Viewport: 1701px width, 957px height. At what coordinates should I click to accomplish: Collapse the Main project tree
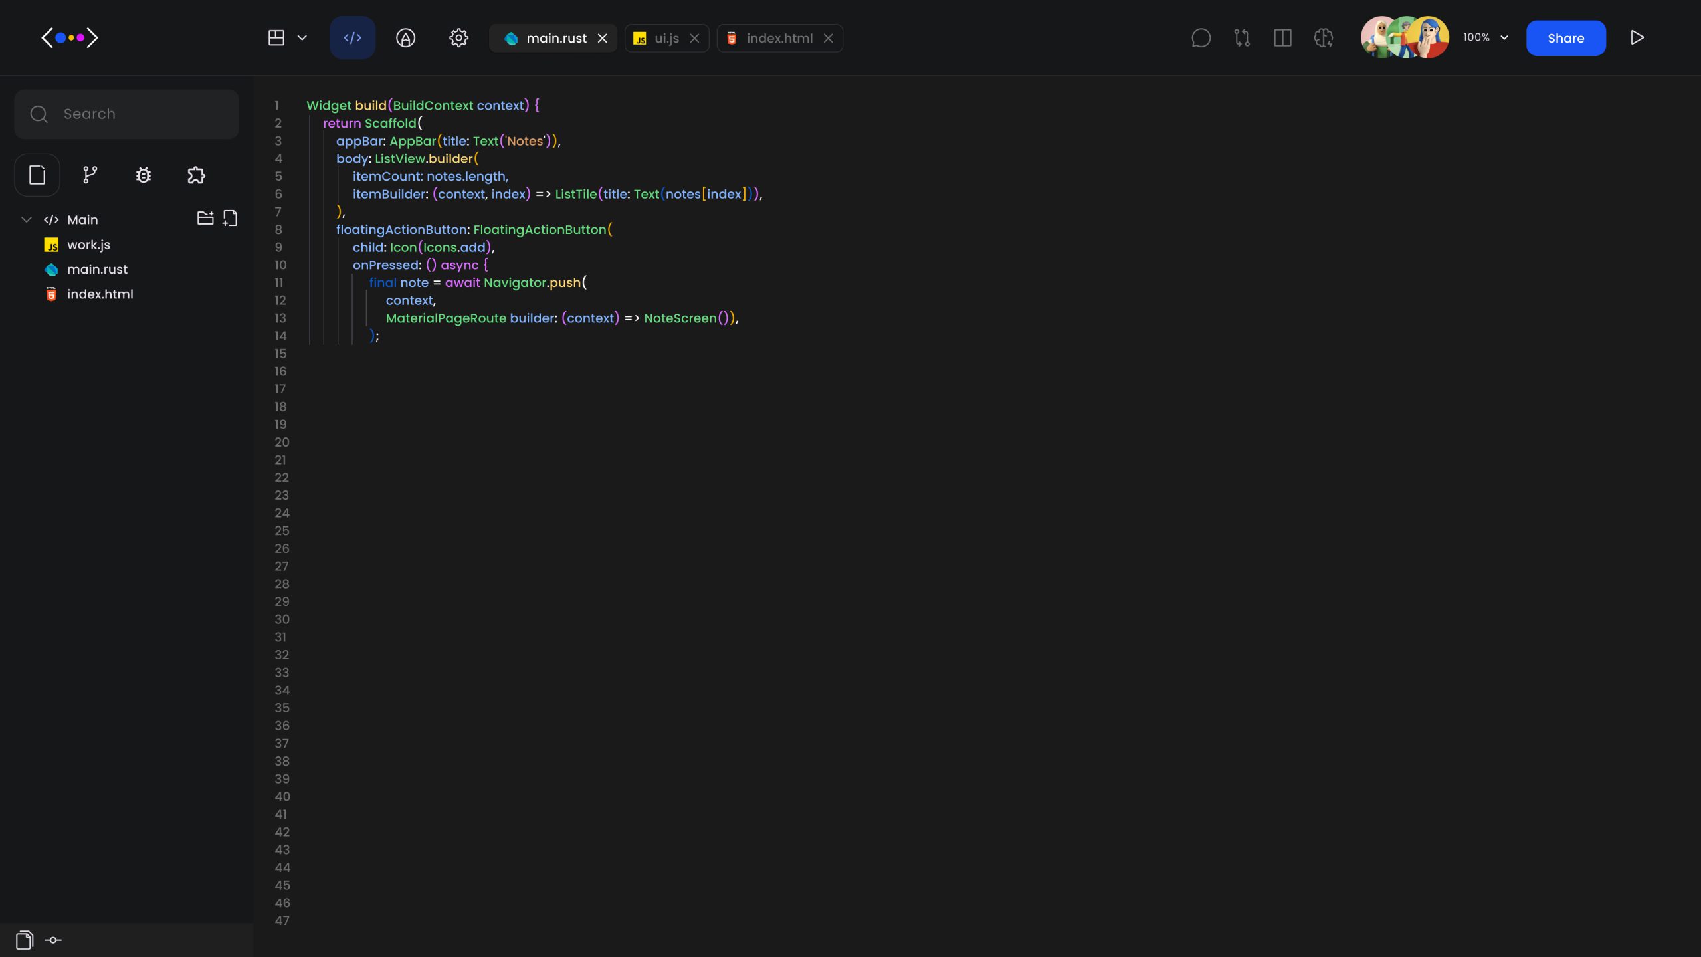[x=26, y=219]
